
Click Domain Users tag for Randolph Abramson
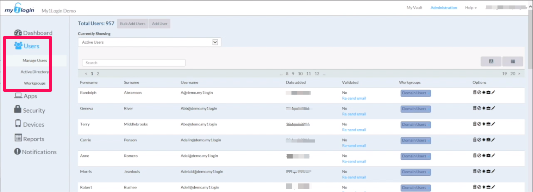tap(416, 93)
